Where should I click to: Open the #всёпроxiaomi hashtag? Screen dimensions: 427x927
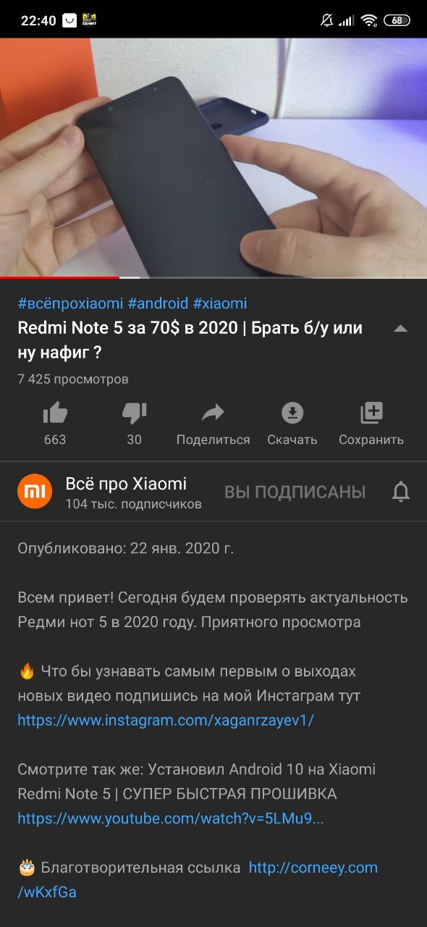(x=71, y=303)
